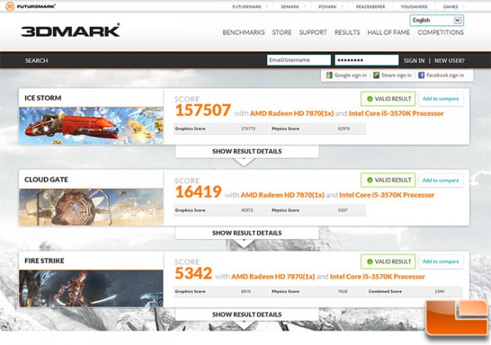The height and width of the screenshot is (345, 491).
Task: Click the Facebook sign in icon
Action: (x=421, y=75)
